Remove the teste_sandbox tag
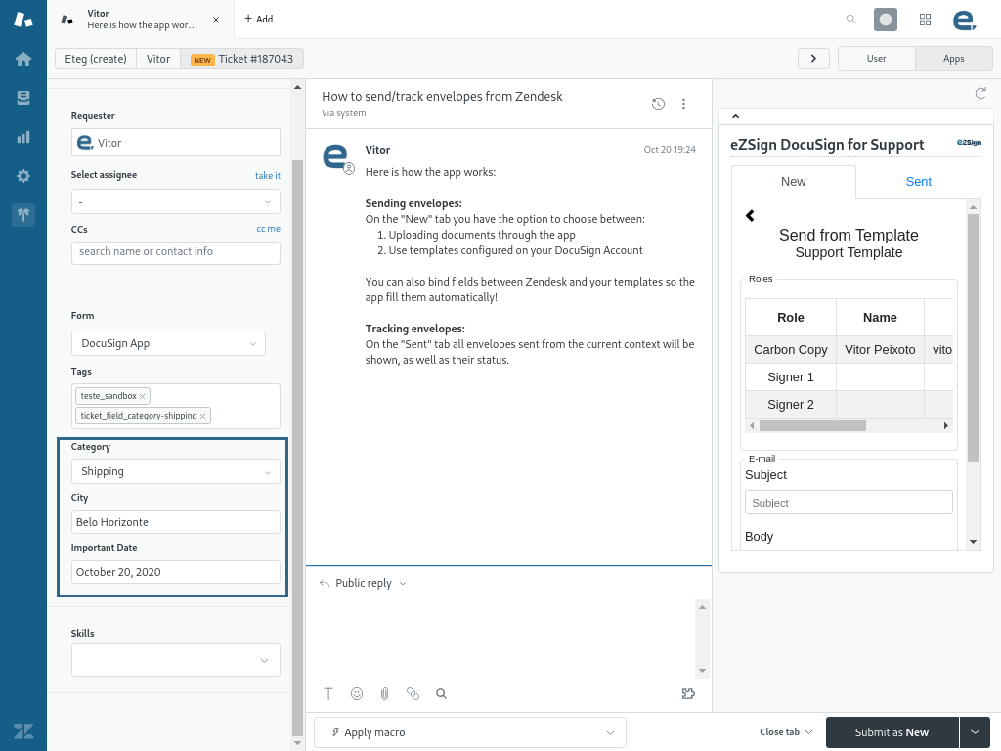1001x751 pixels. [x=143, y=396]
